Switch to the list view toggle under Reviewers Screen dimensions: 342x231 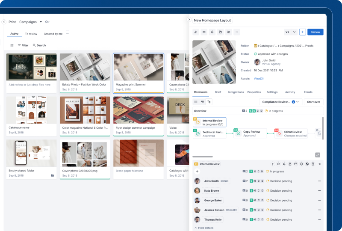[x=196, y=102]
